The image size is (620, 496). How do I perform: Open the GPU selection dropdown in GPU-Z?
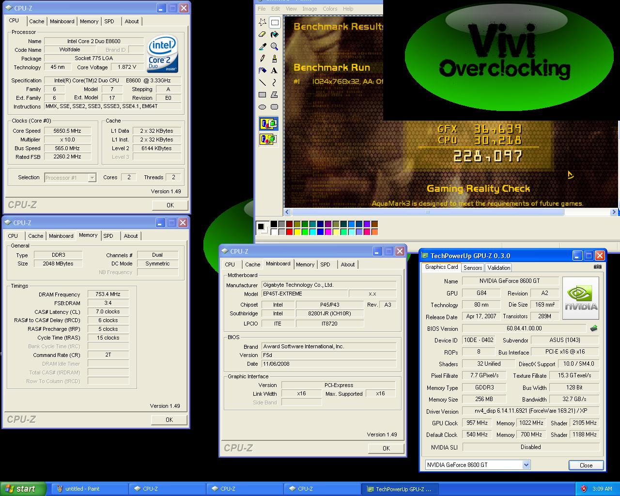point(526,465)
